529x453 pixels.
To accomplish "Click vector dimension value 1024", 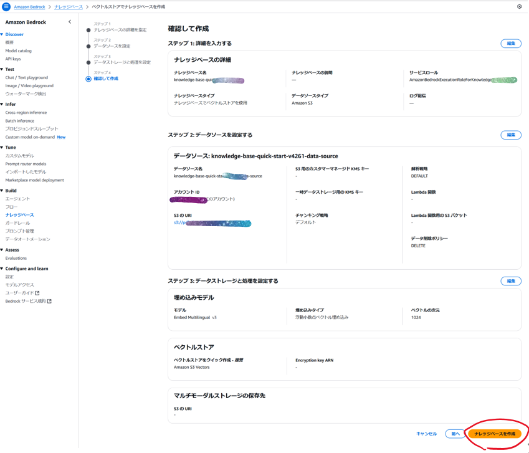I will coord(416,317).
